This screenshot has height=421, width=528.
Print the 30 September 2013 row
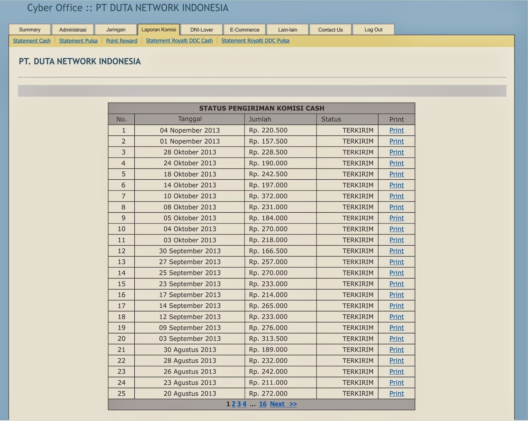tap(396, 251)
